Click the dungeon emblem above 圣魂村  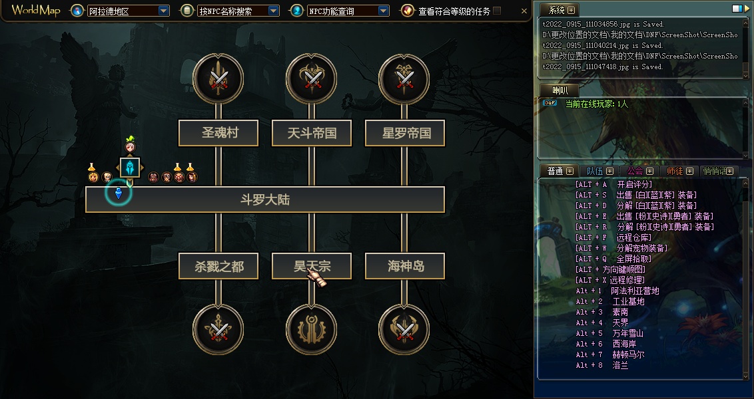pos(218,78)
